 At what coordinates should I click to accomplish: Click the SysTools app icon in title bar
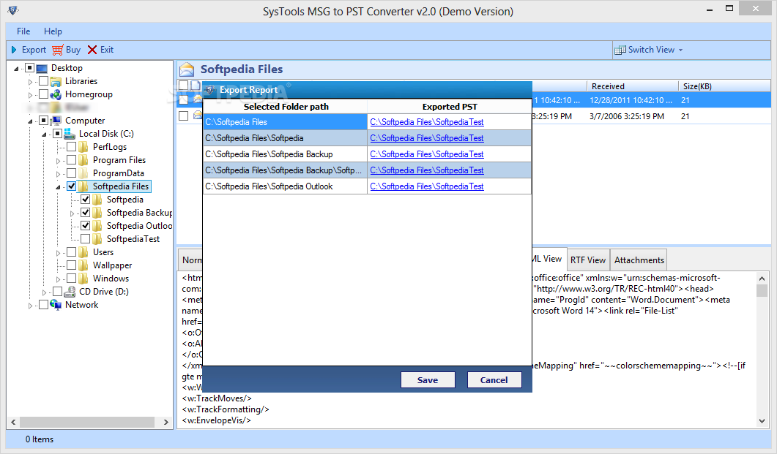point(13,10)
